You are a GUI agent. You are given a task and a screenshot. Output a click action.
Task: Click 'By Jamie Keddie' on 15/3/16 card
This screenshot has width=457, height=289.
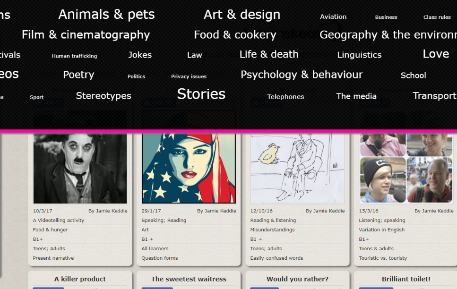[x=434, y=211]
